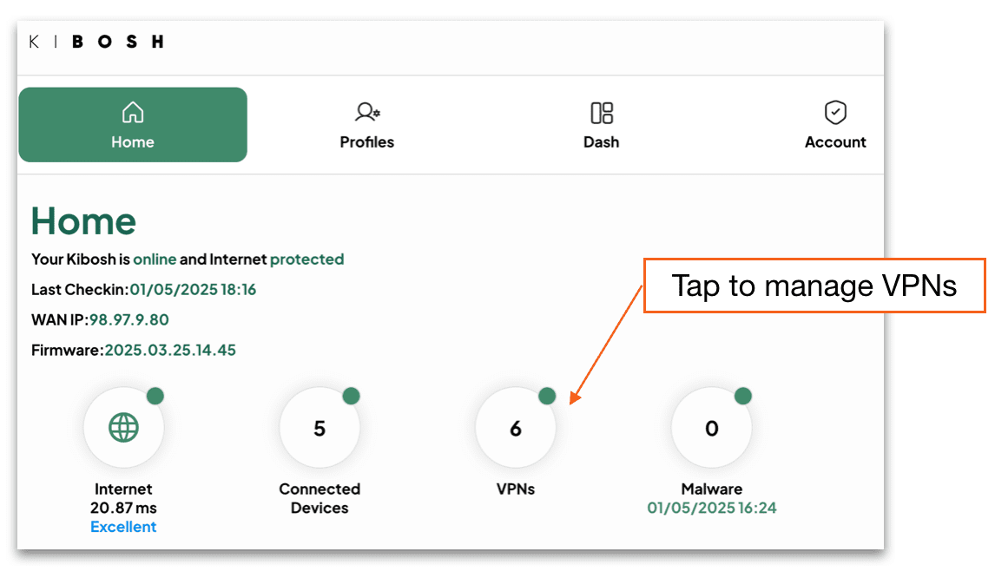Click the '20.87 ms' latency value
The image size is (995, 578).
[x=123, y=508]
